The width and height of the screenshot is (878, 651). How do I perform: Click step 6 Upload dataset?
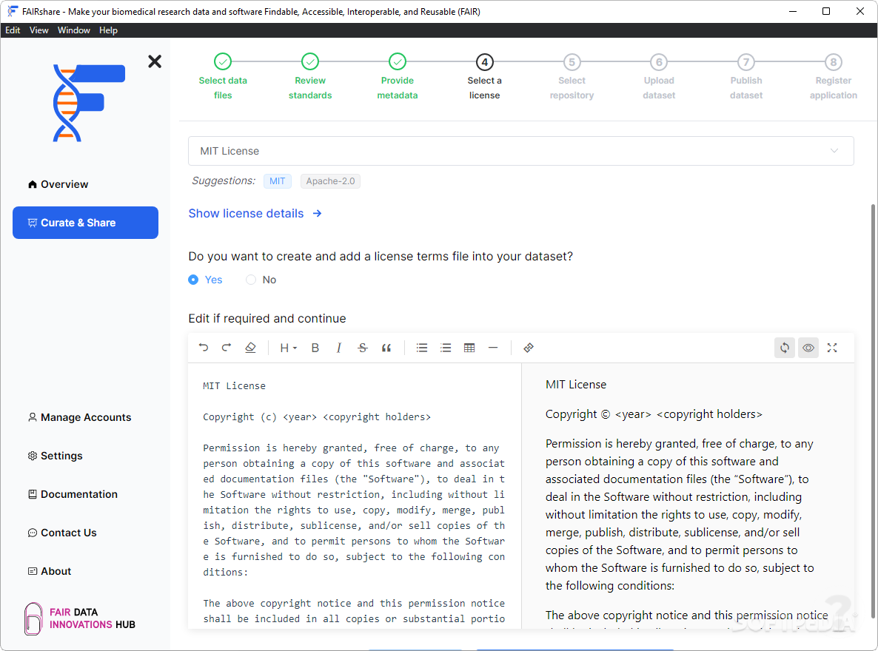point(659,77)
